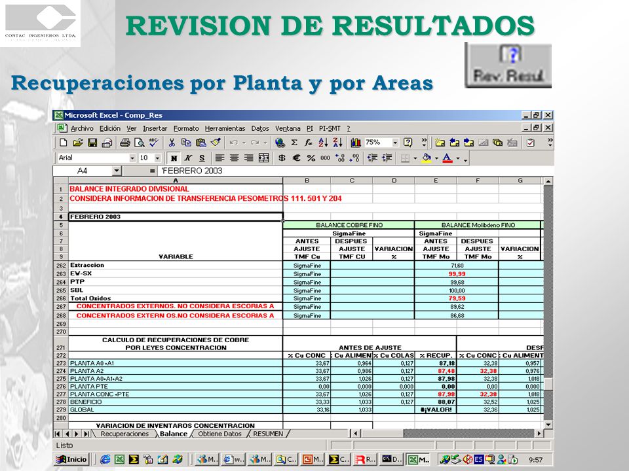This screenshot has width=629, height=471.
Task: Click the Paste Function fx icon
Action: pos(309,143)
